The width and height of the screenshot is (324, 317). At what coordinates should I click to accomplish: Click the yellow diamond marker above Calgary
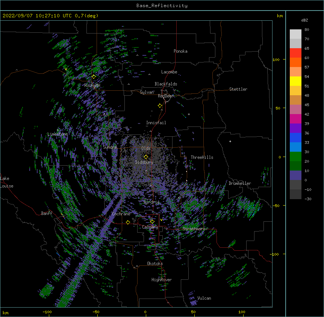click(152, 222)
